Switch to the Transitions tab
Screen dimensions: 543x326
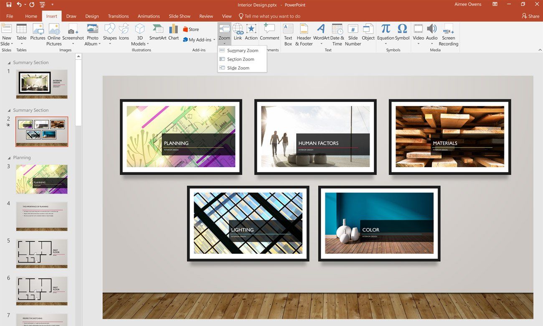pos(118,16)
